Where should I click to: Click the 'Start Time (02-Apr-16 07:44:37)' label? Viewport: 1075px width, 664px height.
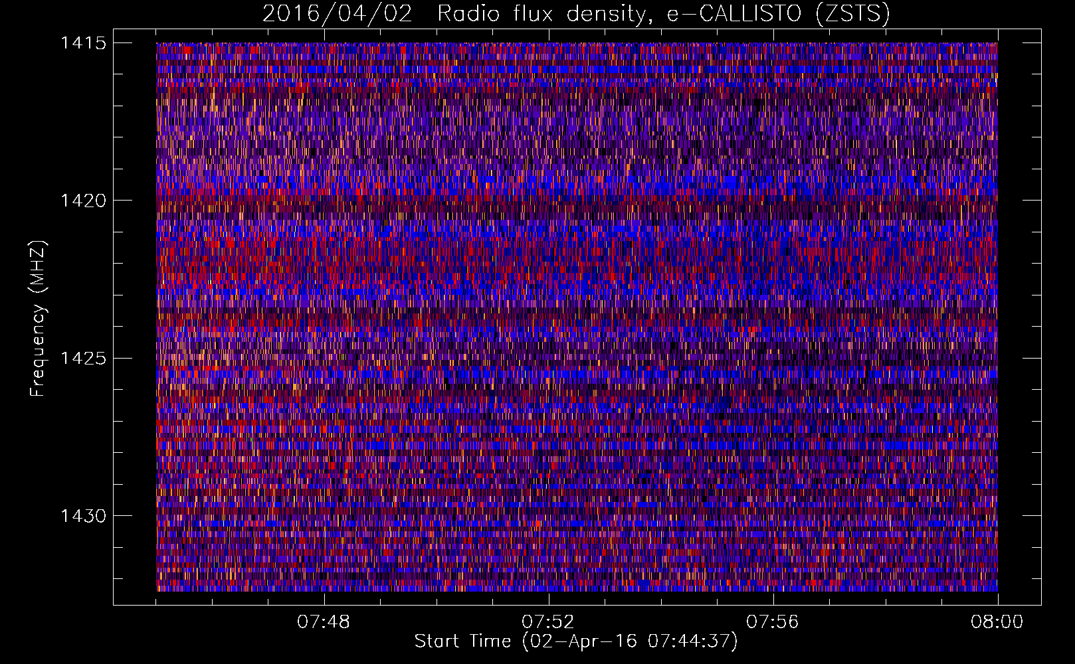click(576, 642)
